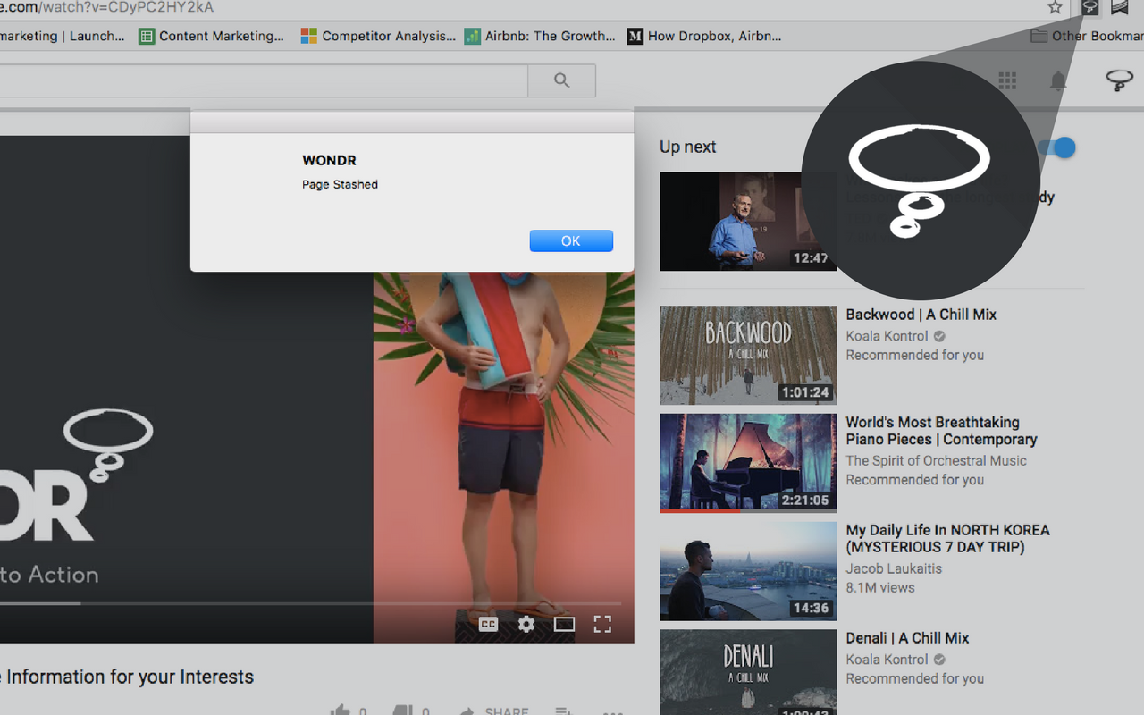Click the 'Information for your Interests' video title
This screenshot has width=1144, height=715.
(127, 677)
